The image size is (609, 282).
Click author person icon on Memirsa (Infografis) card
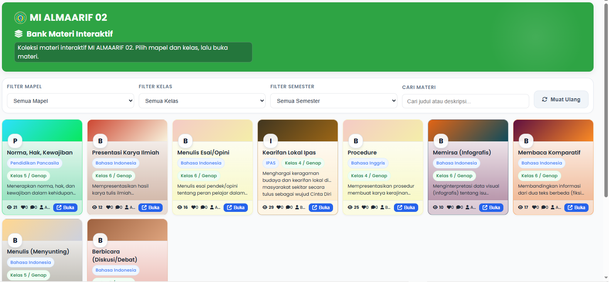pyautogui.click(x=468, y=207)
